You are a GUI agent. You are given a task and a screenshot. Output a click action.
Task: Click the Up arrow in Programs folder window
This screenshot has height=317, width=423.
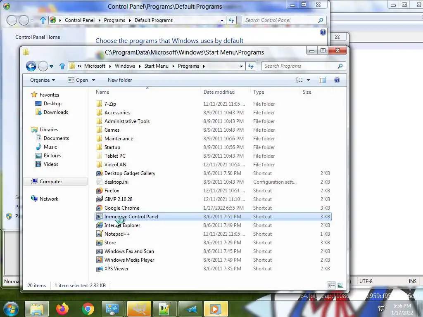click(x=62, y=66)
